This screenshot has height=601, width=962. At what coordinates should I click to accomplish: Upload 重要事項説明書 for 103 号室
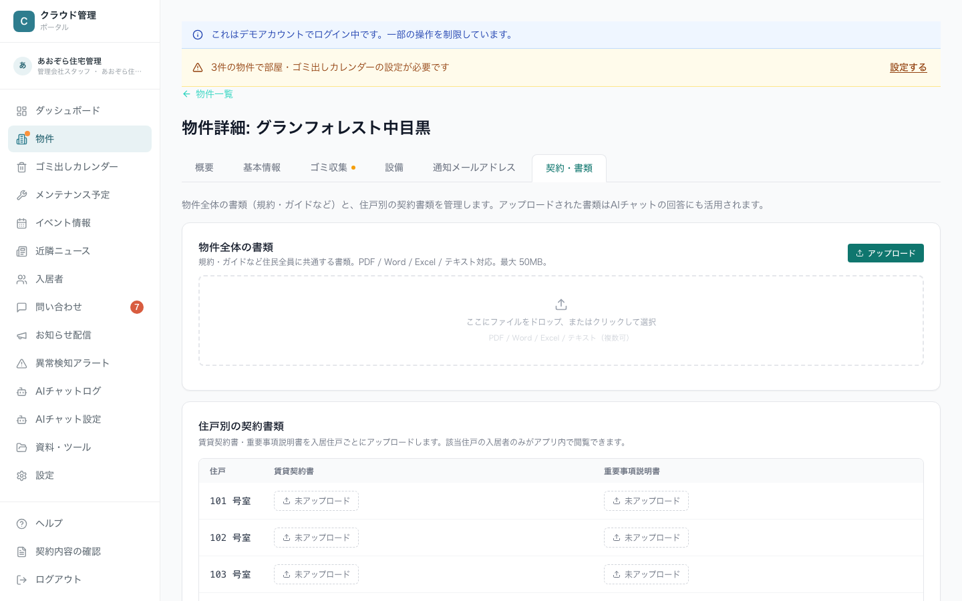646,574
